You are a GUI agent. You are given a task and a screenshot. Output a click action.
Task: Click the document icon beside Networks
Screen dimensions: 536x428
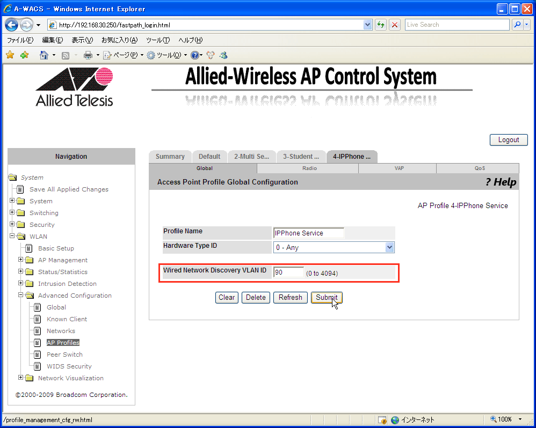(x=38, y=331)
